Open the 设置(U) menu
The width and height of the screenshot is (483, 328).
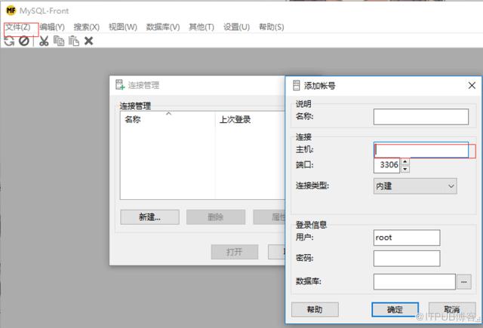coord(236,27)
